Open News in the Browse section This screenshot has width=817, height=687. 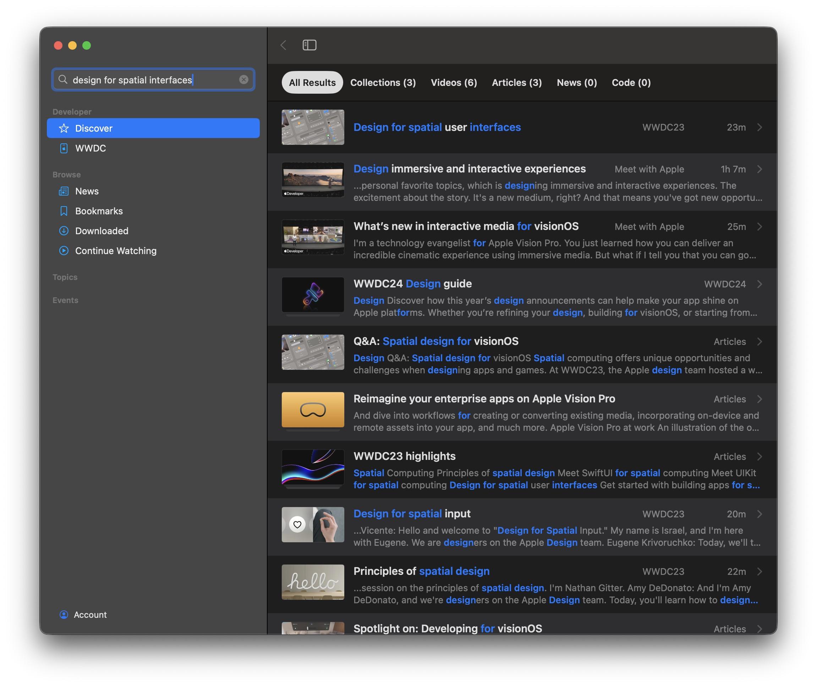point(153,191)
